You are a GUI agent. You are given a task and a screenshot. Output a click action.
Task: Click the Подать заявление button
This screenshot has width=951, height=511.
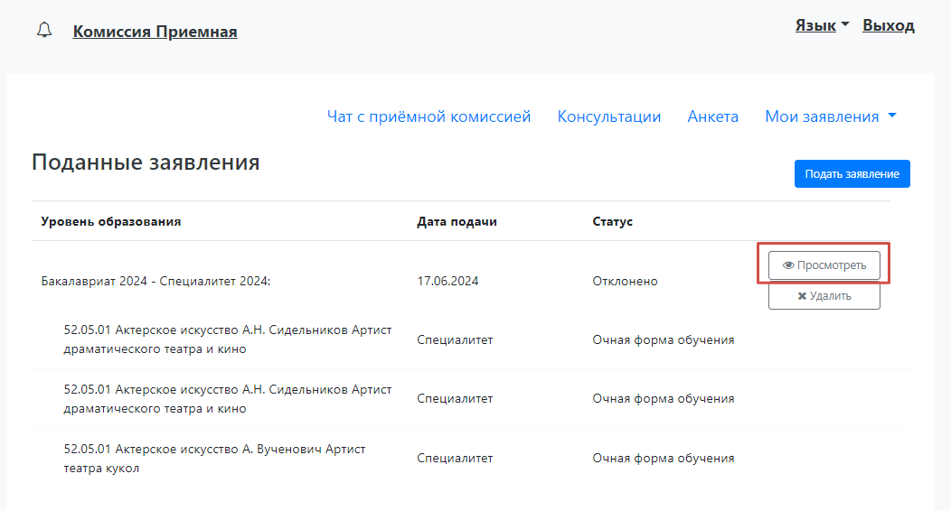click(852, 173)
